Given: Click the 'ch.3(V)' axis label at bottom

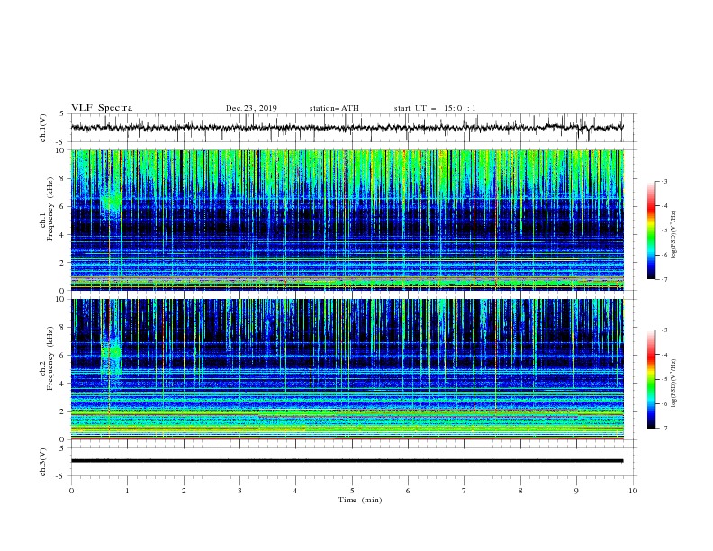Looking at the screenshot, I should point(43,462).
